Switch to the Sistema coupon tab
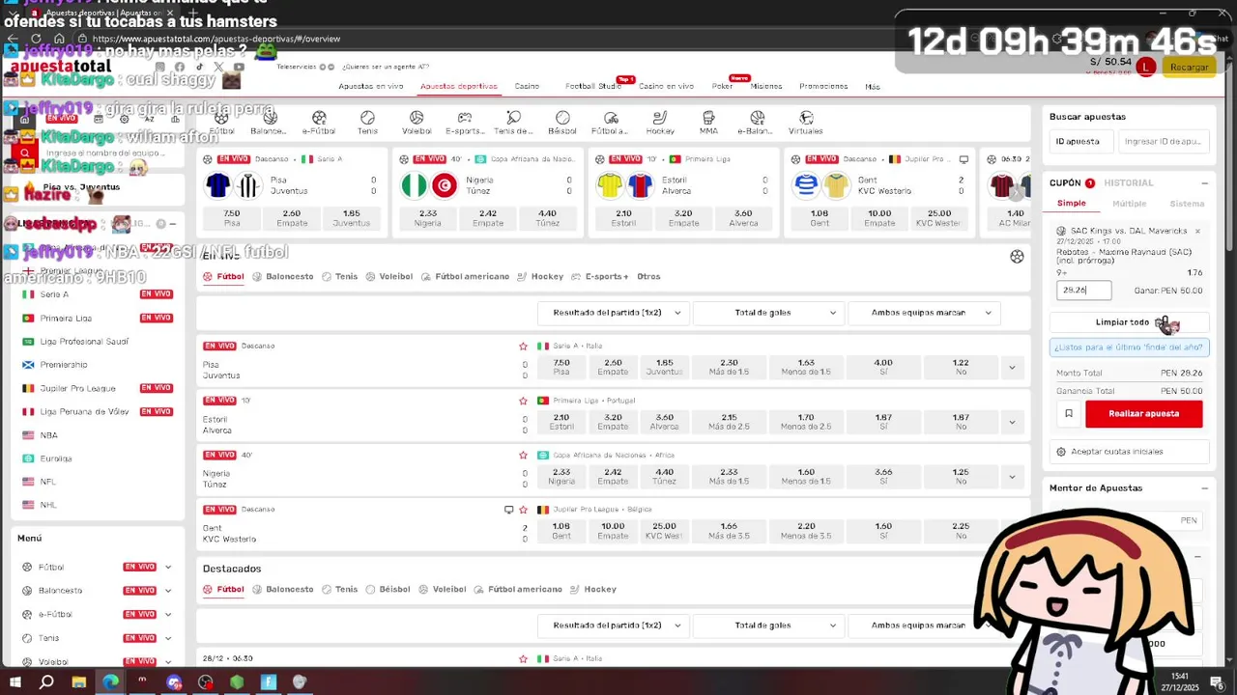 1187,204
